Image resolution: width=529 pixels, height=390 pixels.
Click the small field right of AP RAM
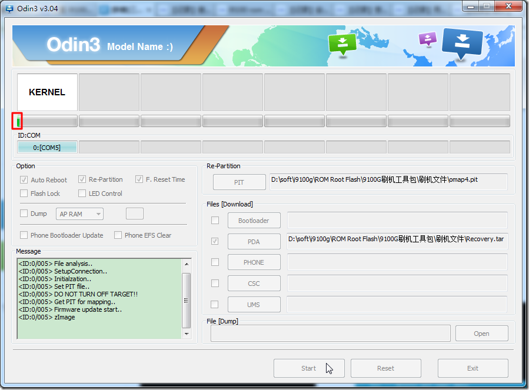click(135, 214)
